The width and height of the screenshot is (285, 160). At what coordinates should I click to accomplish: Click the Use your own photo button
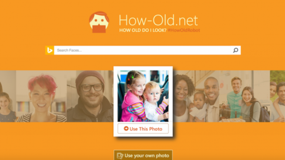tap(143, 155)
